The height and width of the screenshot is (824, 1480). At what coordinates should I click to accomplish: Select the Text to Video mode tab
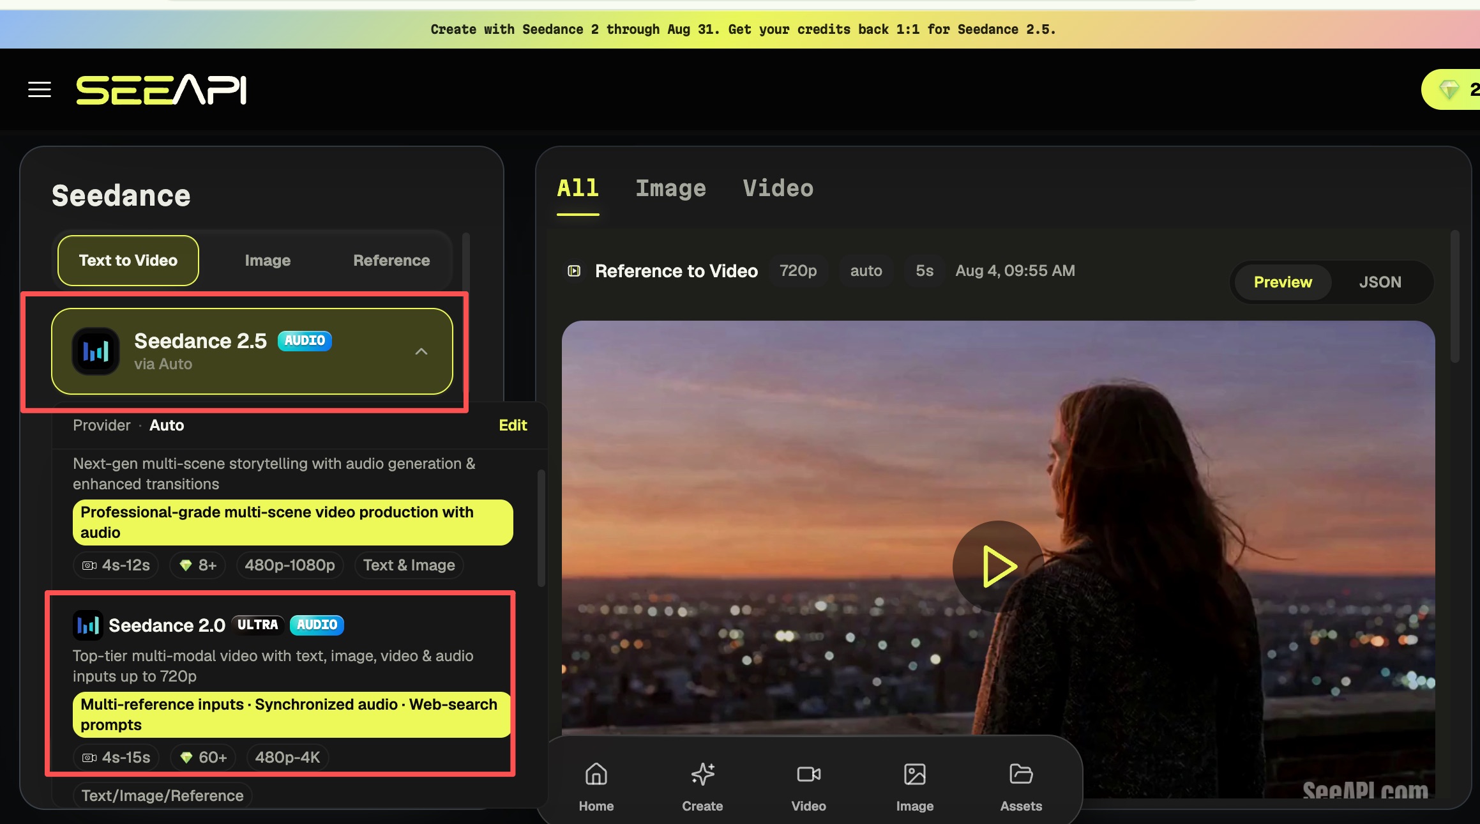tap(128, 261)
